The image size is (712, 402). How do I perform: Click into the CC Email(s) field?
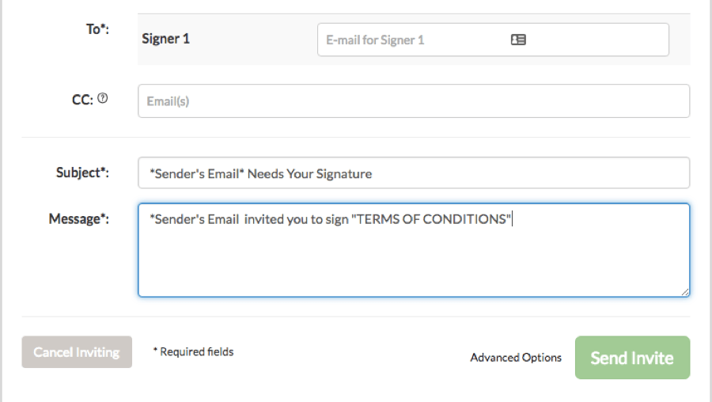click(x=413, y=101)
